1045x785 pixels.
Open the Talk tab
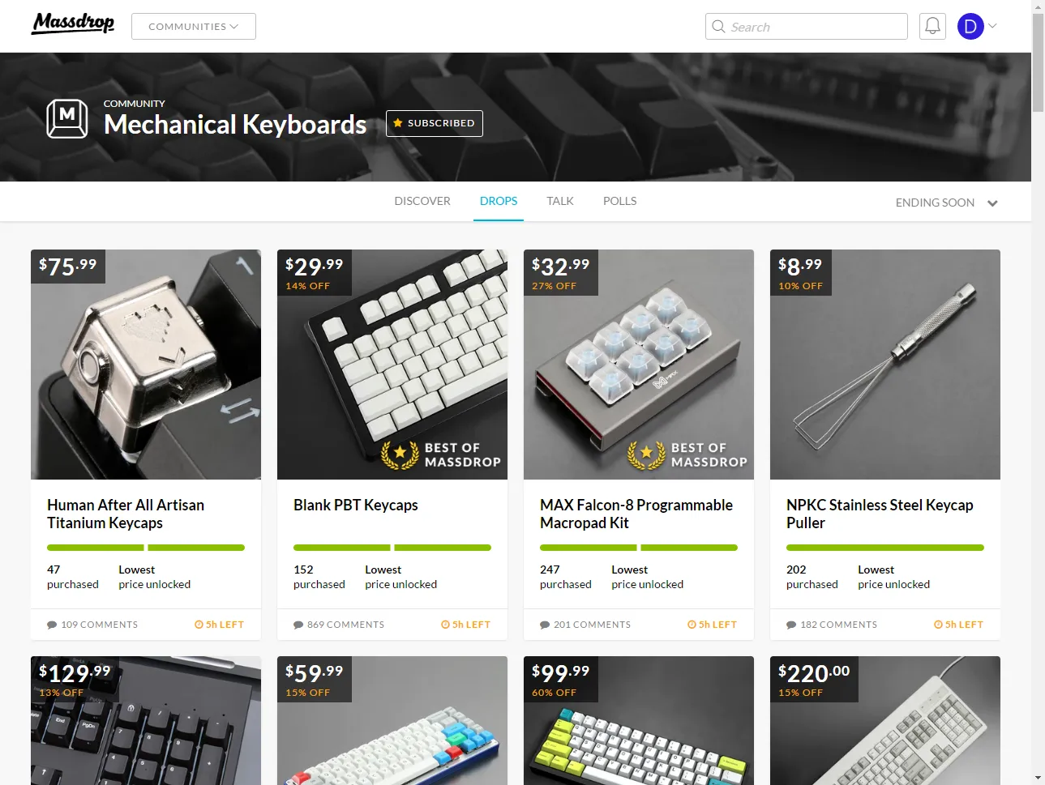click(560, 201)
